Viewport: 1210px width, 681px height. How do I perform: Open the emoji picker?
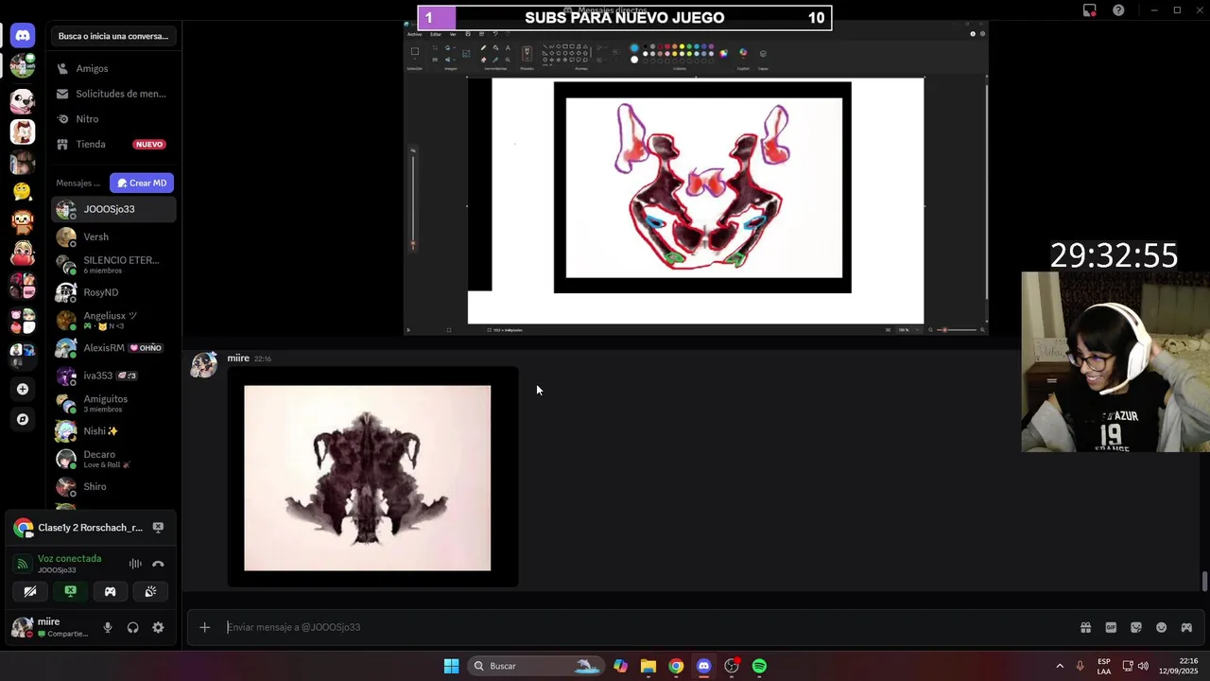[x=1161, y=627]
